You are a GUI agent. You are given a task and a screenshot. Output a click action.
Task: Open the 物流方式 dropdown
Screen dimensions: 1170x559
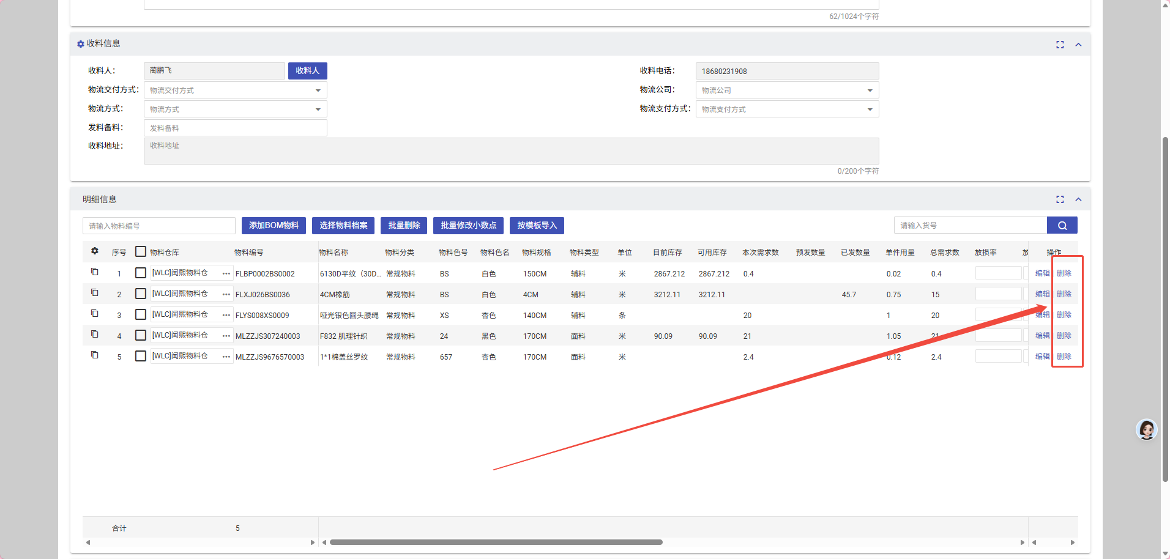pyautogui.click(x=236, y=109)
